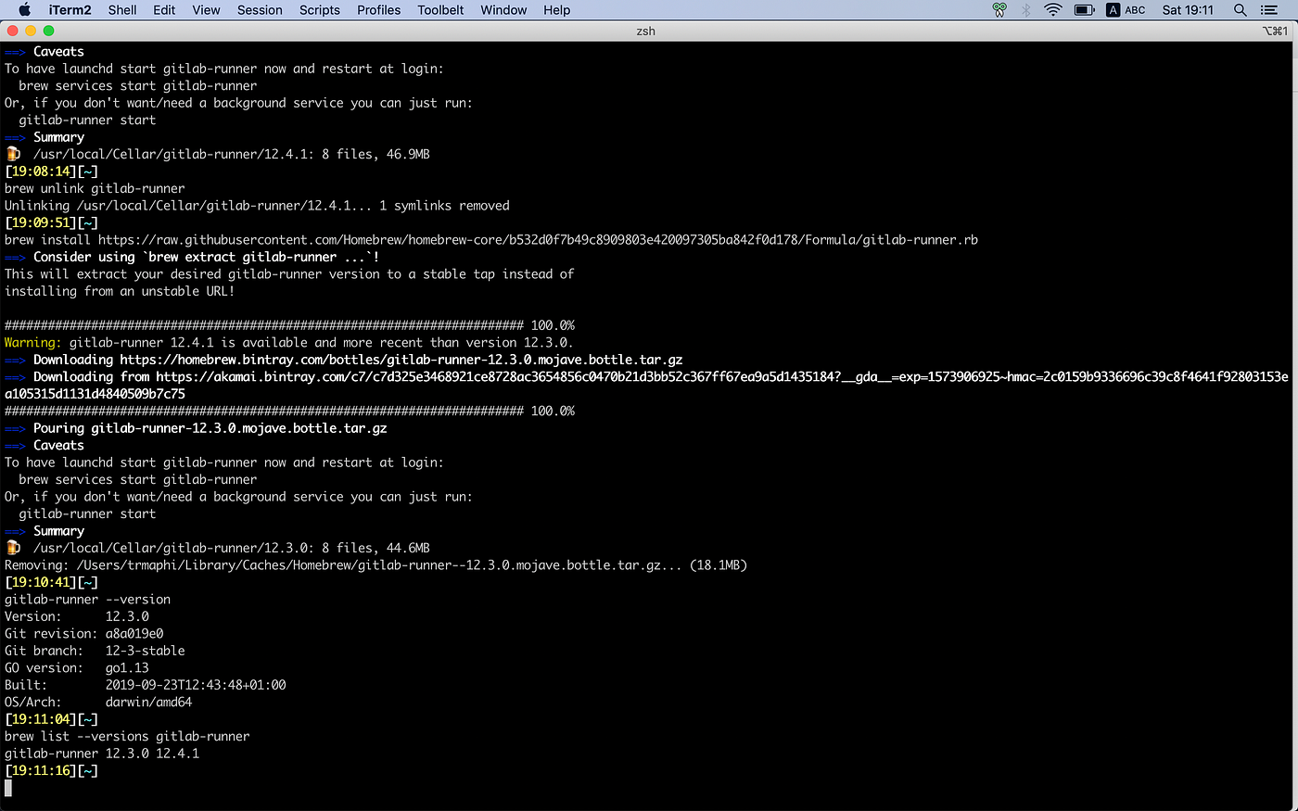Click the second 100.0% download progress bar

[x=289, y=411]
